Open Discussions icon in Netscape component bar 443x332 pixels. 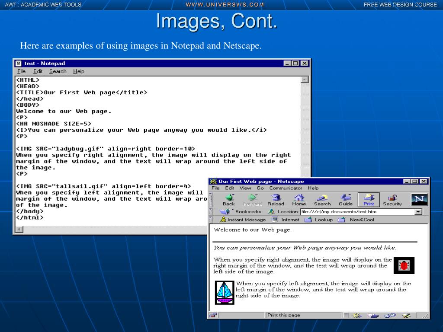point(390,315)
